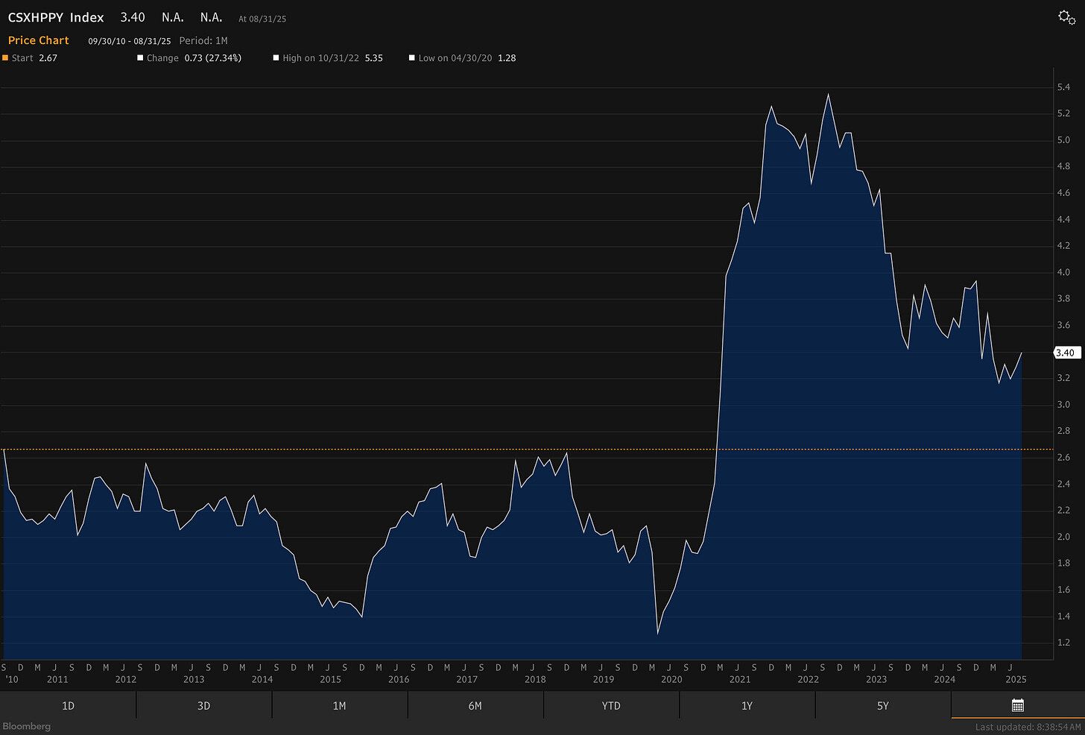Screen dimensions: 1085x735
Task: Open the custom date range calendar icon
Action: tap(1018, 705)
